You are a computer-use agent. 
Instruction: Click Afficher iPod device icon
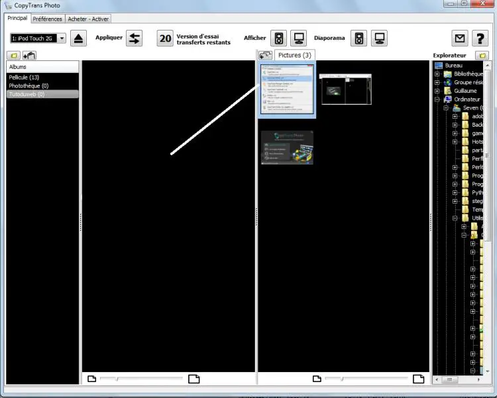point(278,38)
